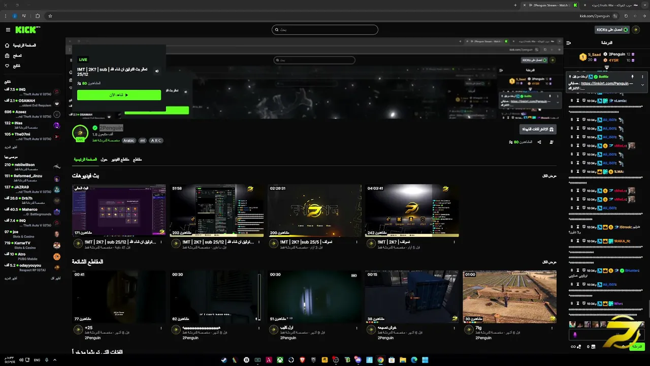Play the 7lg clip thumbnail
Image resolution: width=650 pixels, height=366 pixels.
pos(509,297)
